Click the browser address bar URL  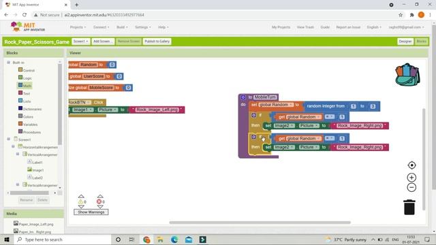click(104, 15)
